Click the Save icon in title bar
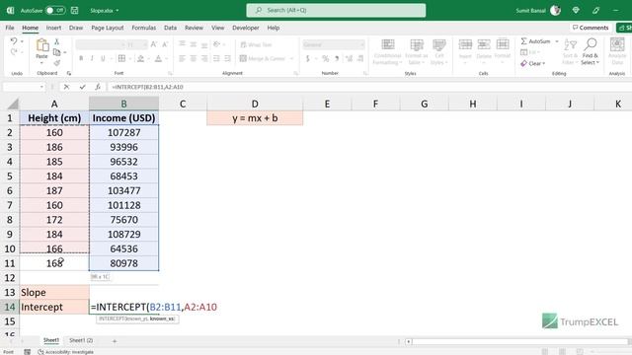632x355 pixels. coord(75,11)
